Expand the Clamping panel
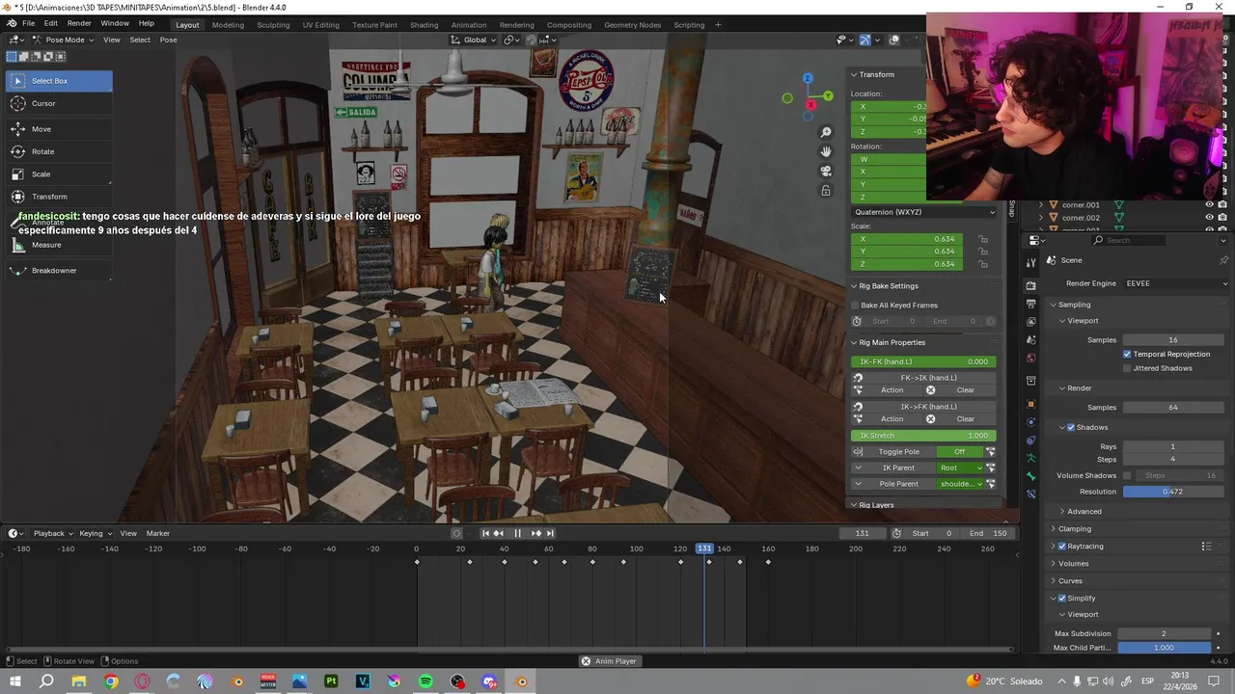1235x694 pixels. coord(1074,529)
